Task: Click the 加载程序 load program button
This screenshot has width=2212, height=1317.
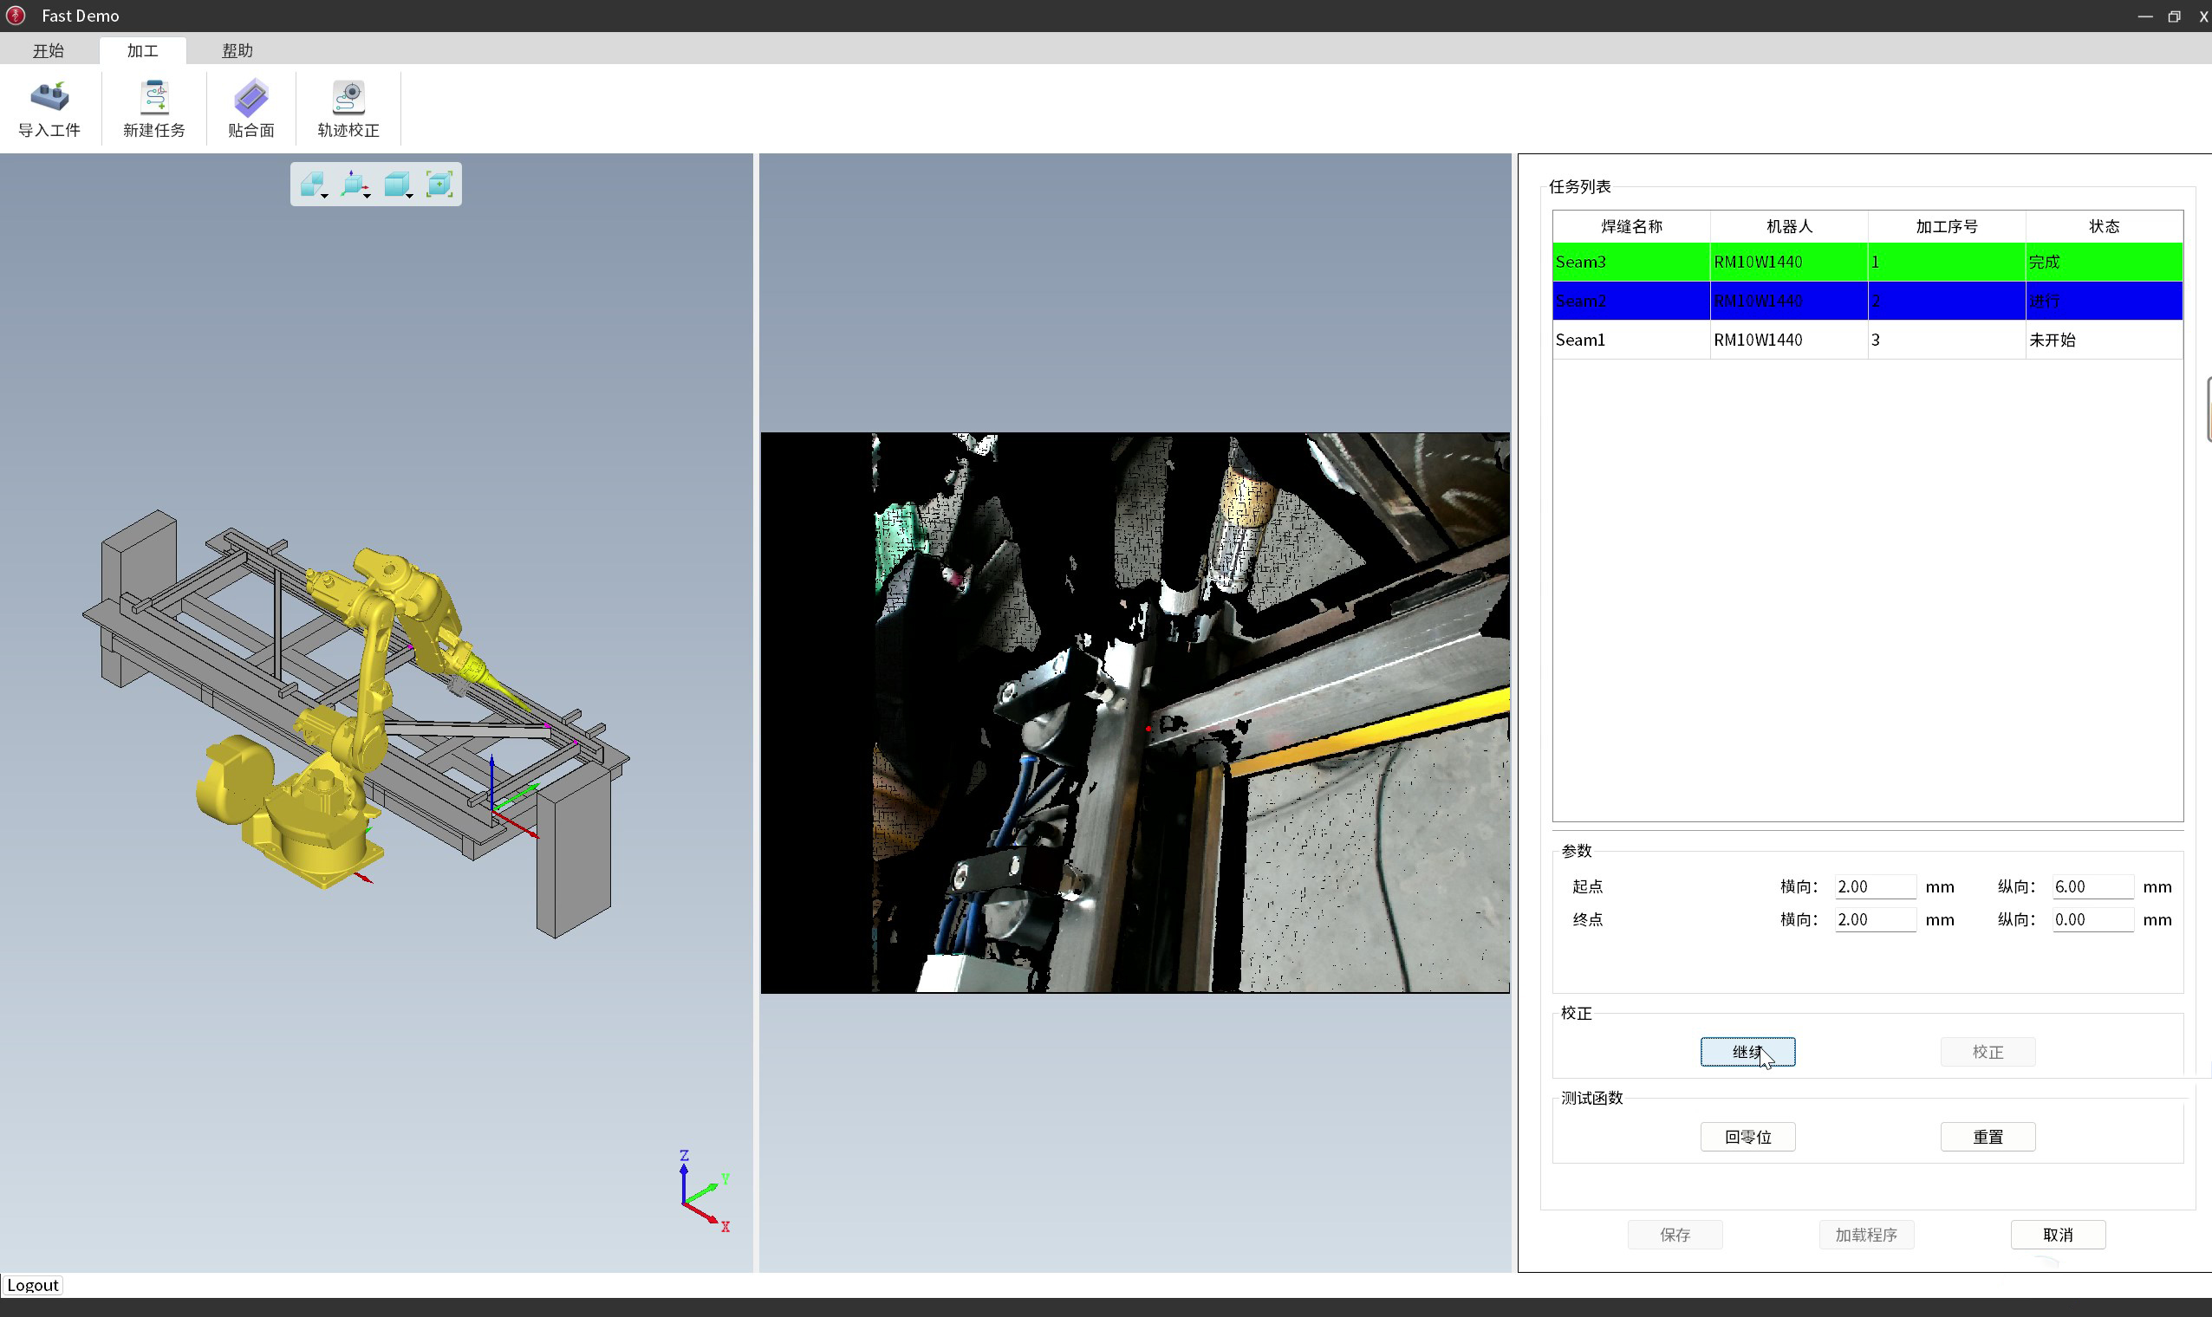Action: coord(1866,1235)
